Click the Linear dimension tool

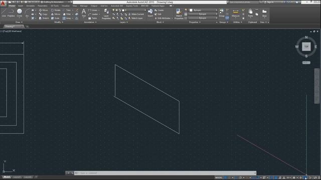click(93, 10)
